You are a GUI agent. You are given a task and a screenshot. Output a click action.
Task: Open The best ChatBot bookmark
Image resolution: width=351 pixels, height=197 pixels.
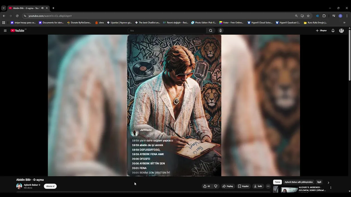[148, 23]
